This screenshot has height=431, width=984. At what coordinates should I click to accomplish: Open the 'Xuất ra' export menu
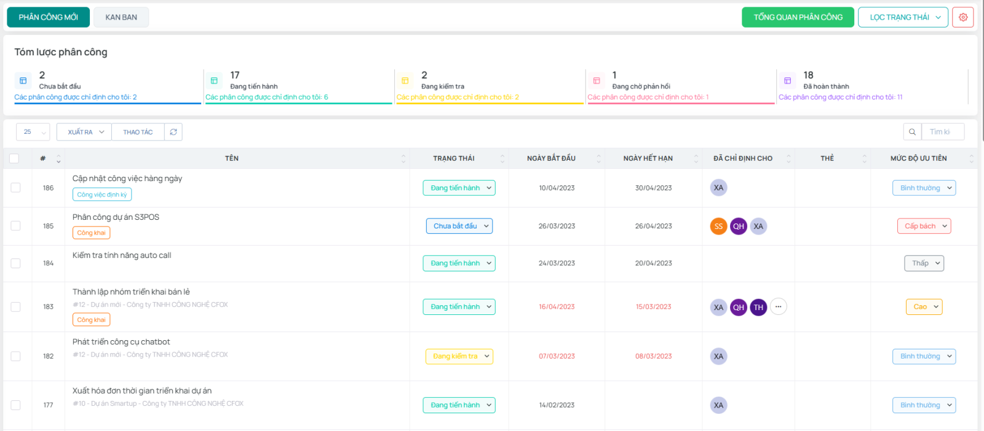[84, 132]
